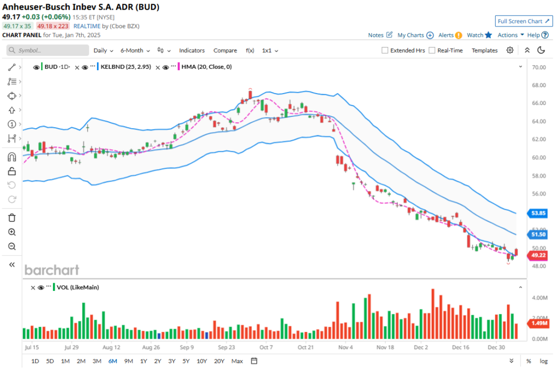
Task: Open the Daily interval dropdown
Action: tap(103, 50)
